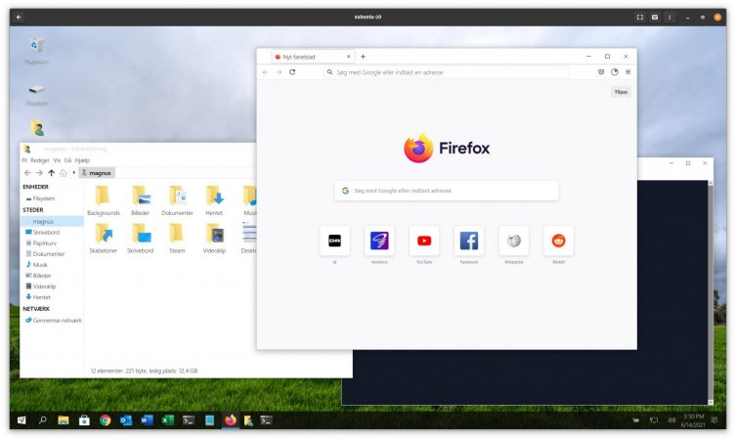736x440 pixels.
Task: Click the small arrow left of magnus path
Action: click(73, 173)
